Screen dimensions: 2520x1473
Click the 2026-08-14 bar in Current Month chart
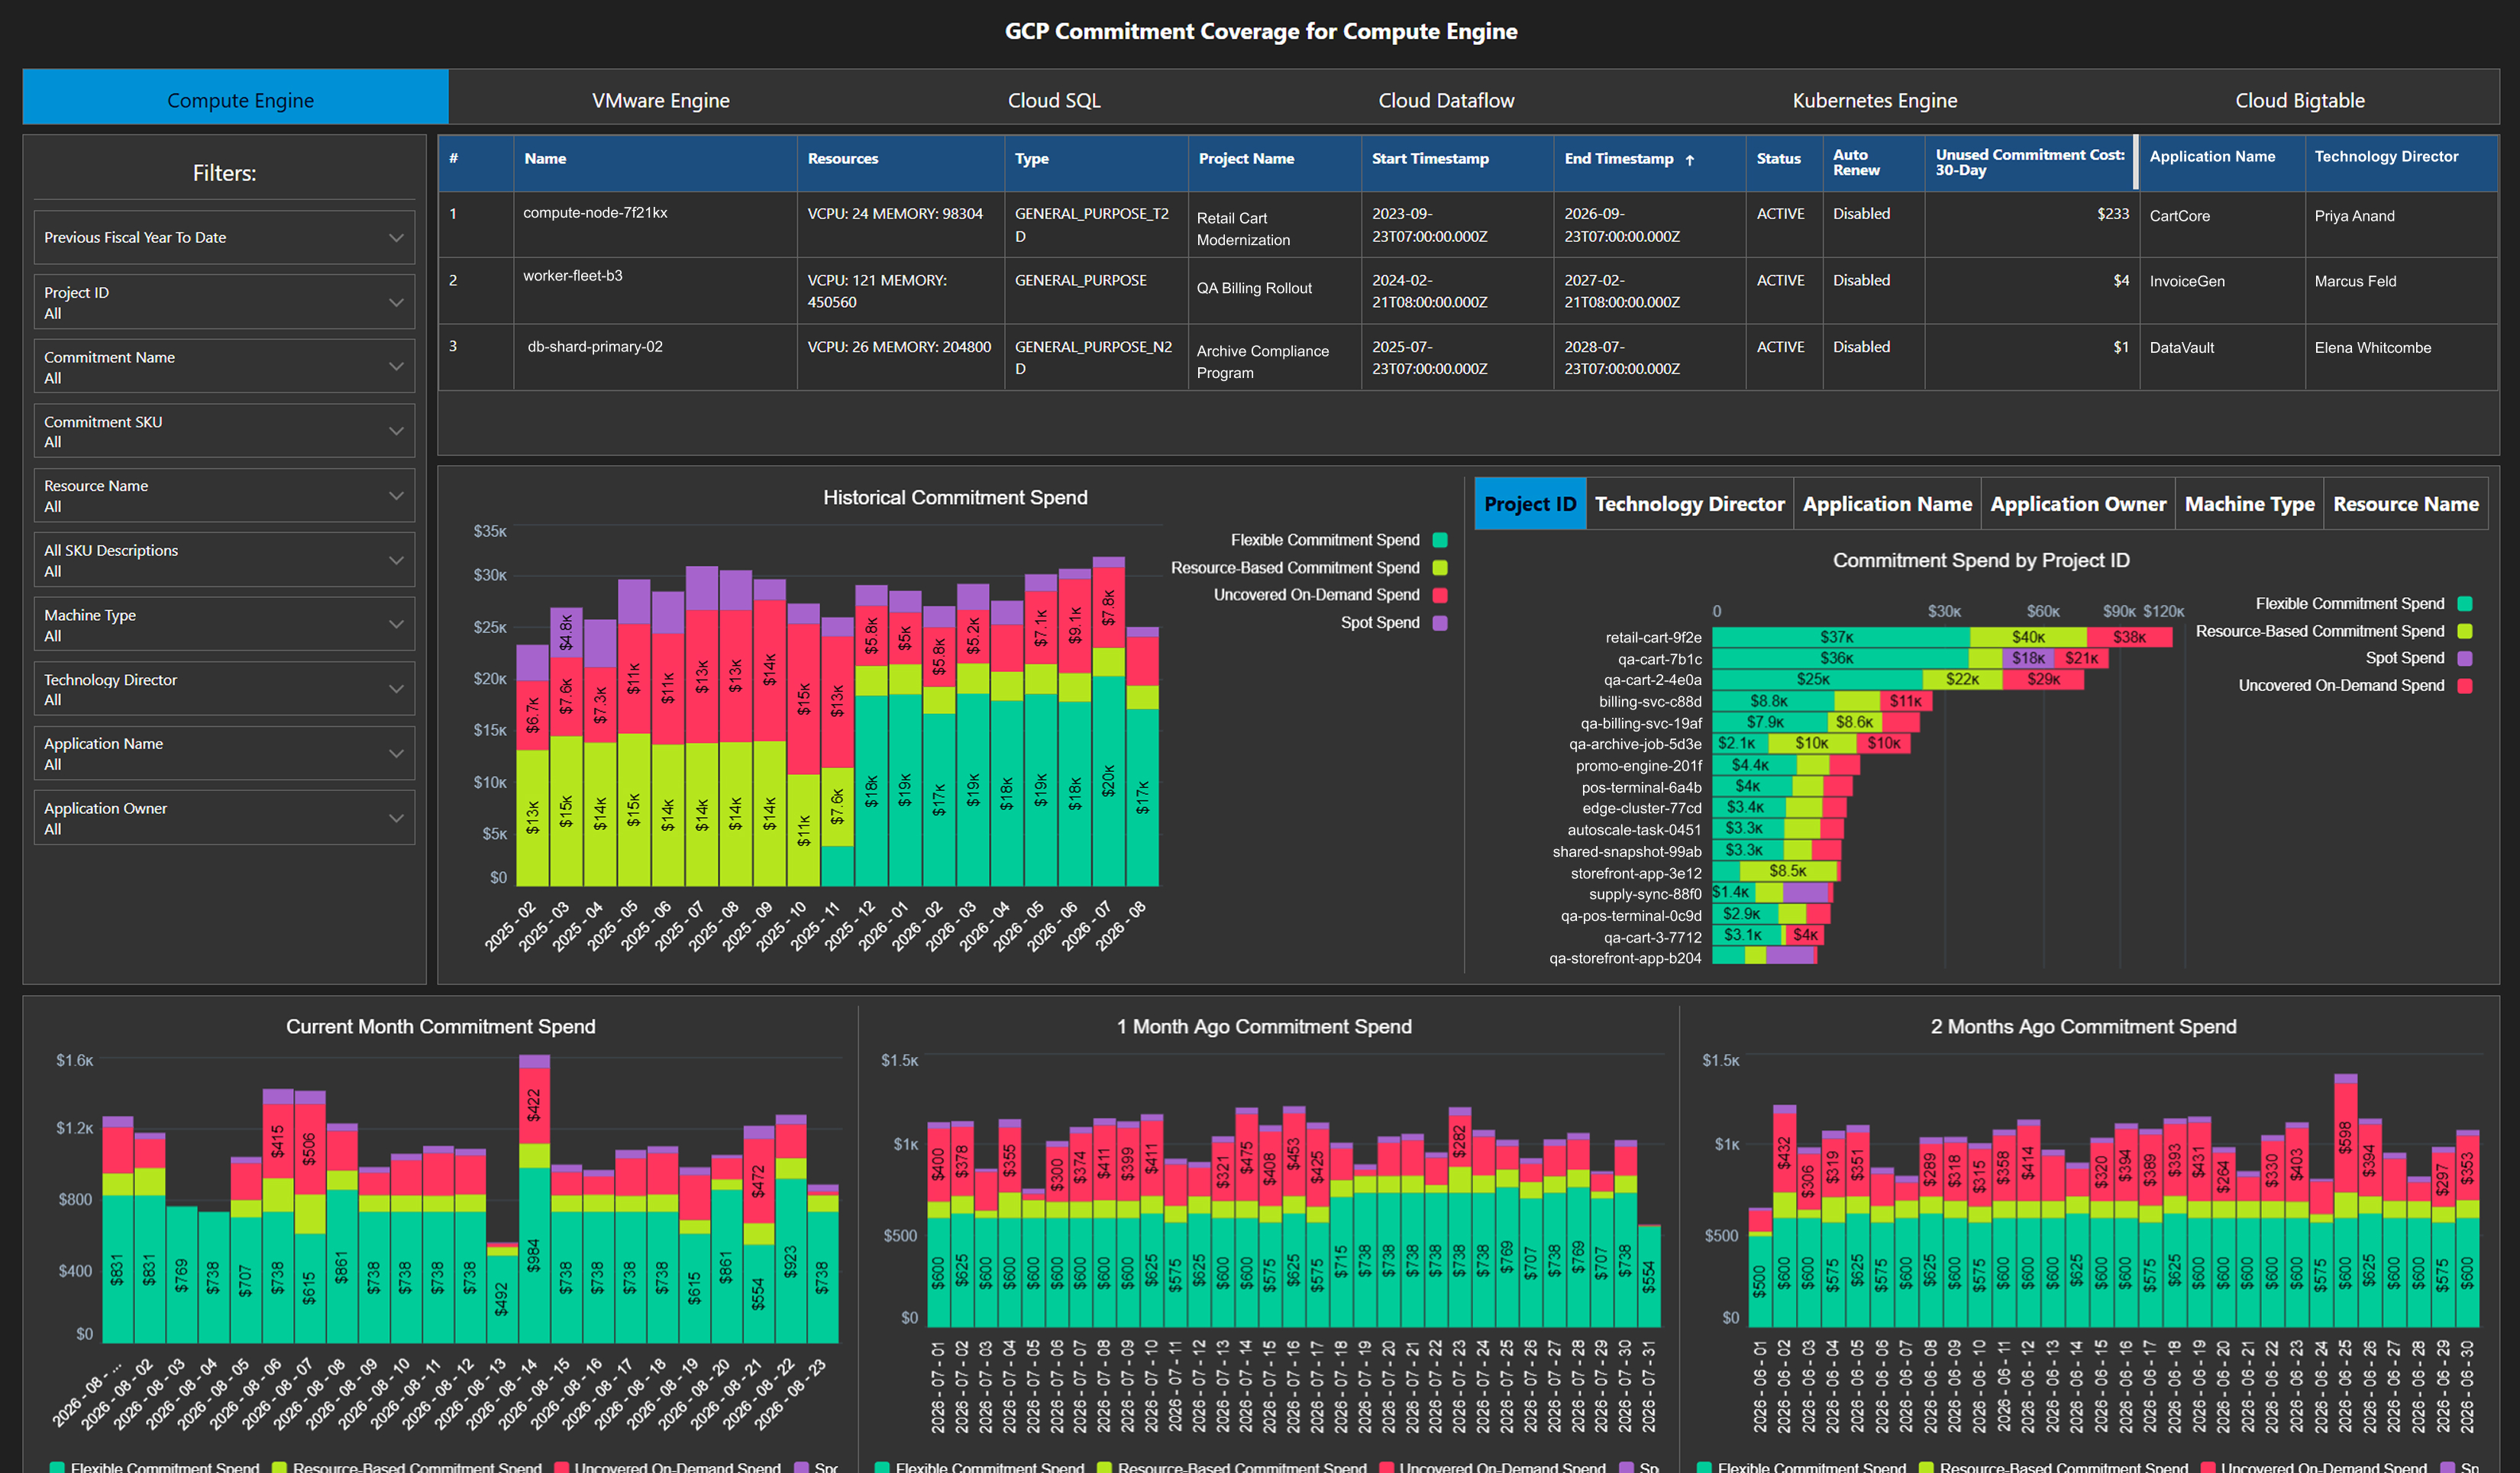(x=534, y=1198)
